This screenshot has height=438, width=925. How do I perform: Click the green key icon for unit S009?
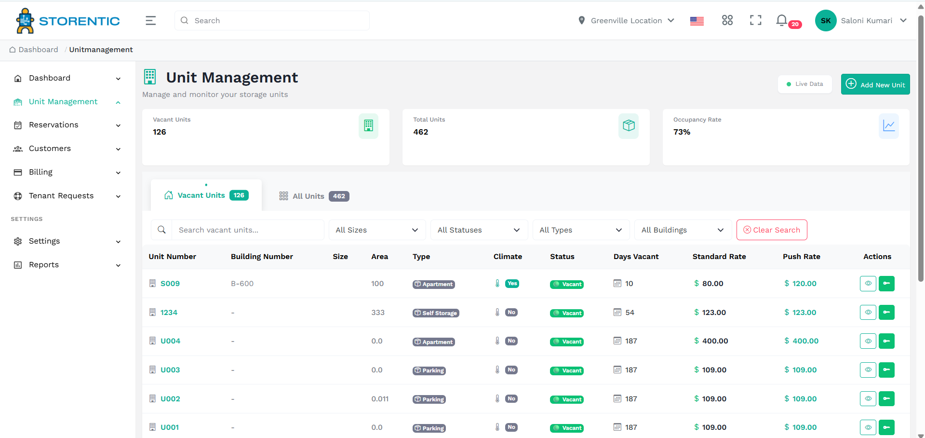[x=886, y=284]
